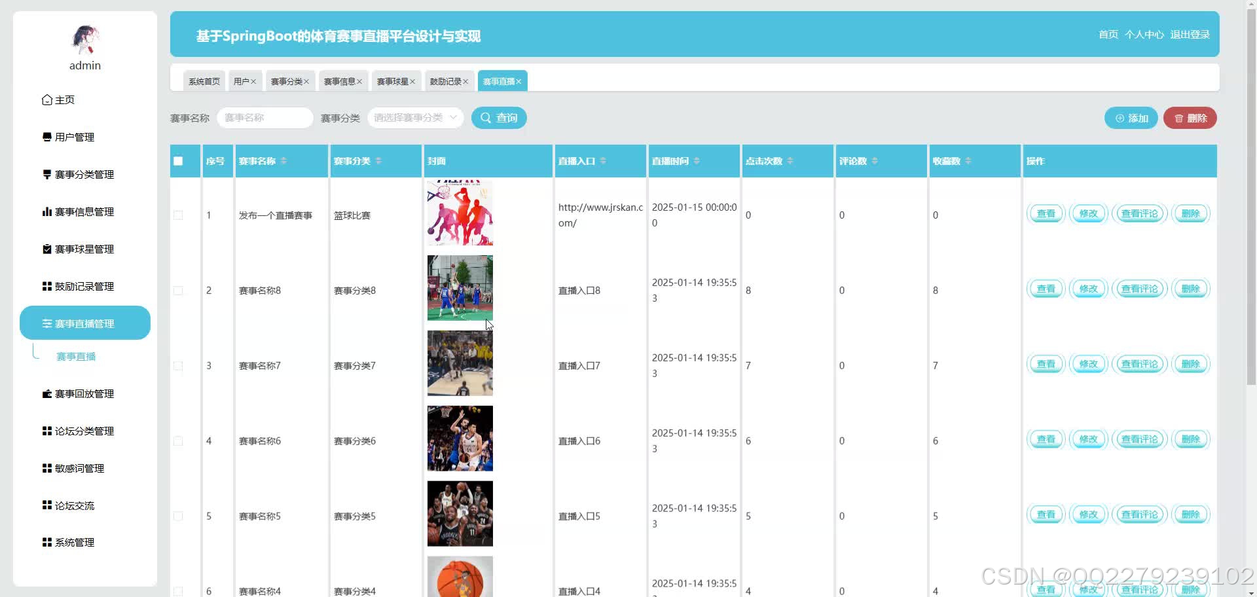
Task: Sort by 收藏数 column arrows
Action: (968, 161)
